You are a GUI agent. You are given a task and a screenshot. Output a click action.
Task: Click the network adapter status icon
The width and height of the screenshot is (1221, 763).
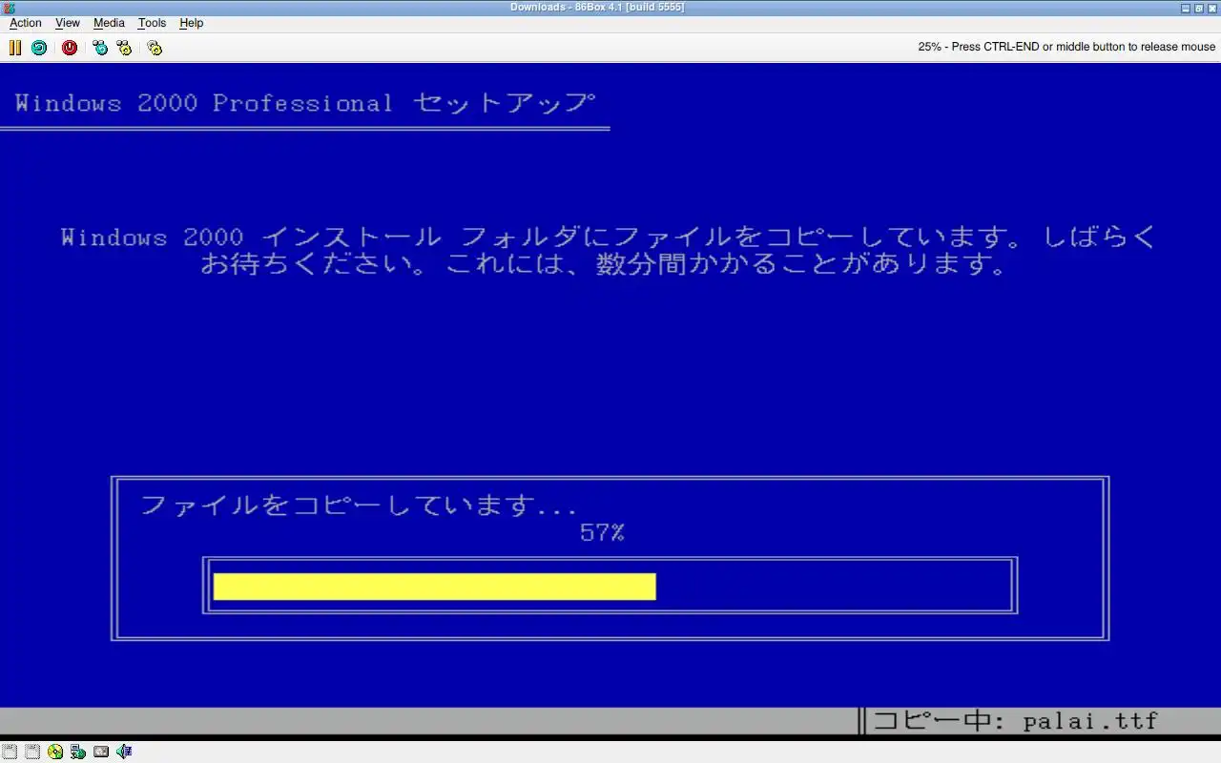pyautogui.click(x=78, y=752)
